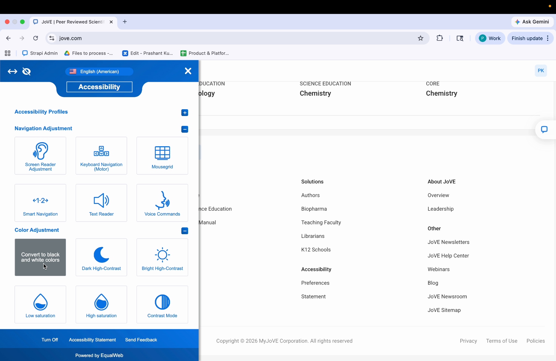The image size is (556, 361).
Task: Open the Work profile menu
Action: pyautogui.click(x=490, y=38)
